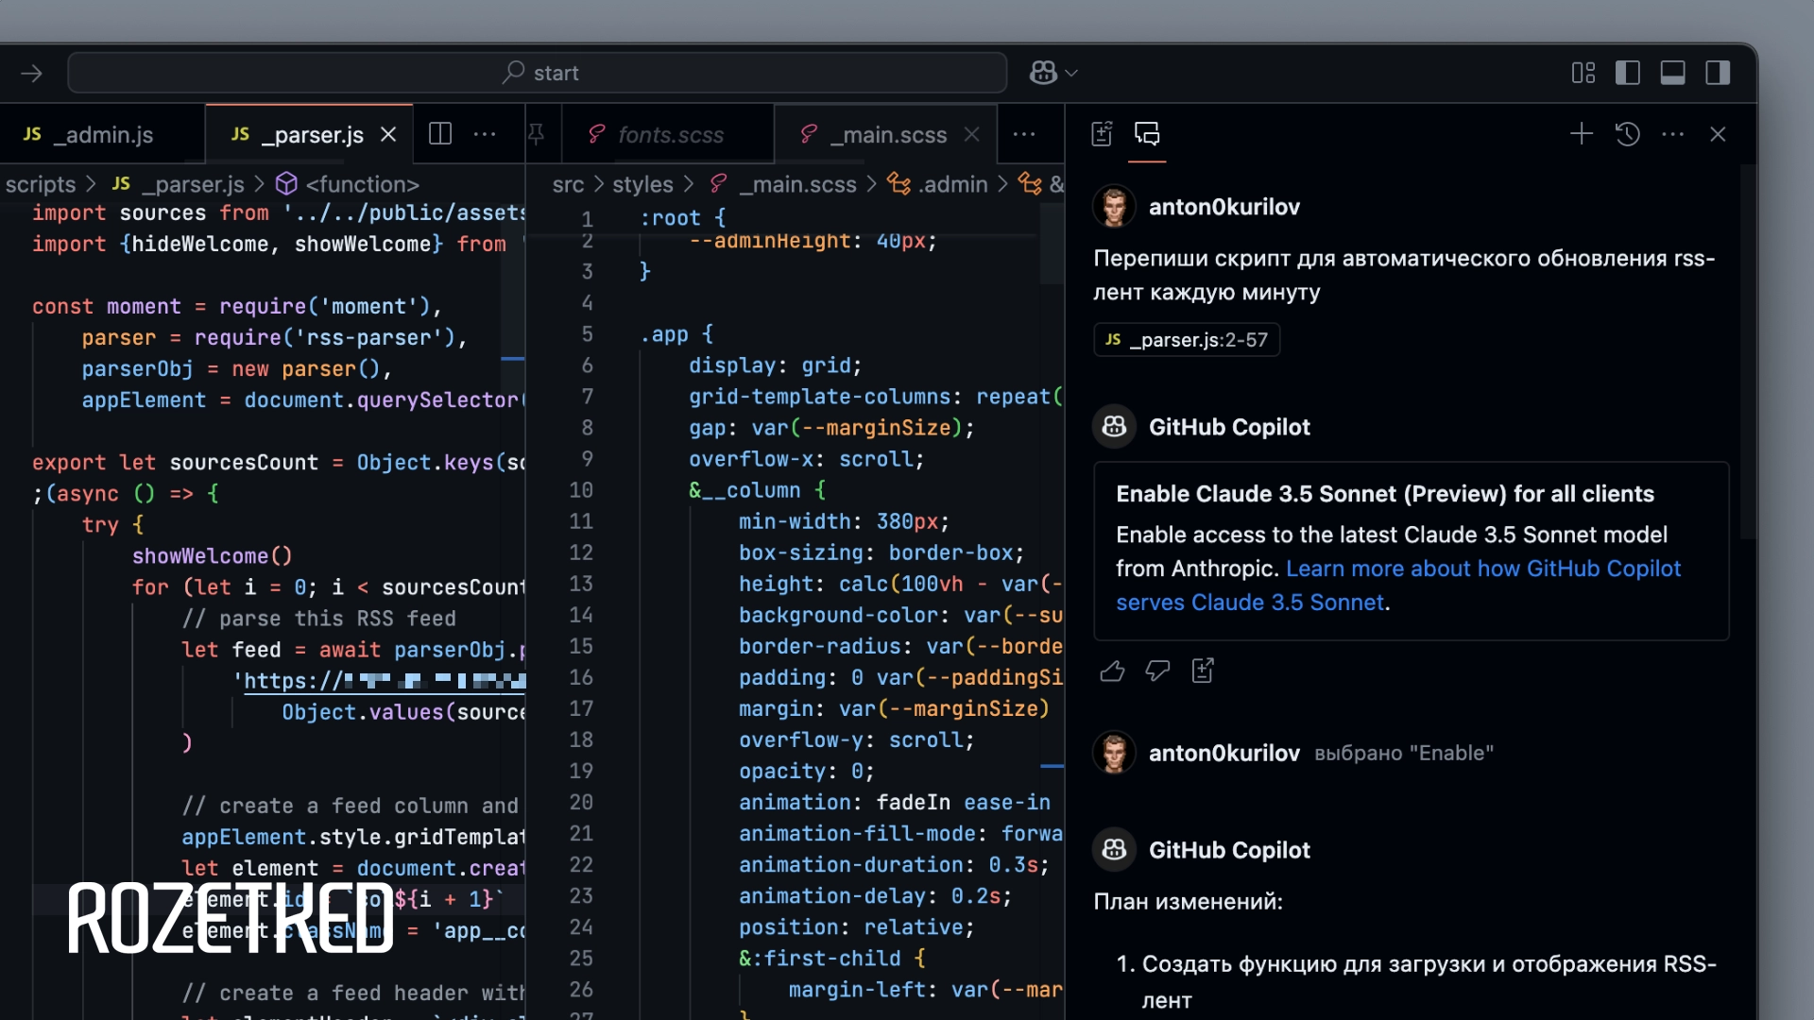The height and width of the screenshot is (1020, 1814).
Task: Toggle the bottom panel visibility
Action: point(1672,73)
